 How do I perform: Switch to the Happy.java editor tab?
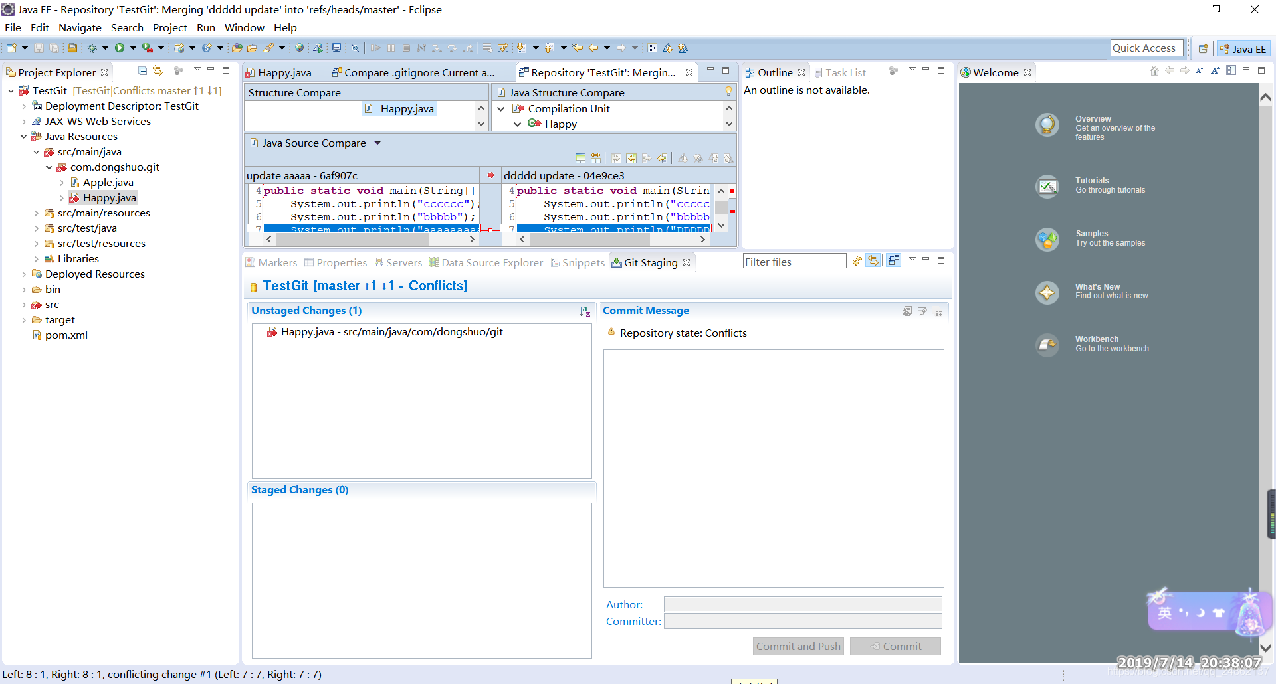[279, 72]
